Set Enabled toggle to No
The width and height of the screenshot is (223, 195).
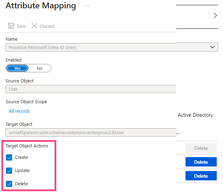tap(40, 68)
